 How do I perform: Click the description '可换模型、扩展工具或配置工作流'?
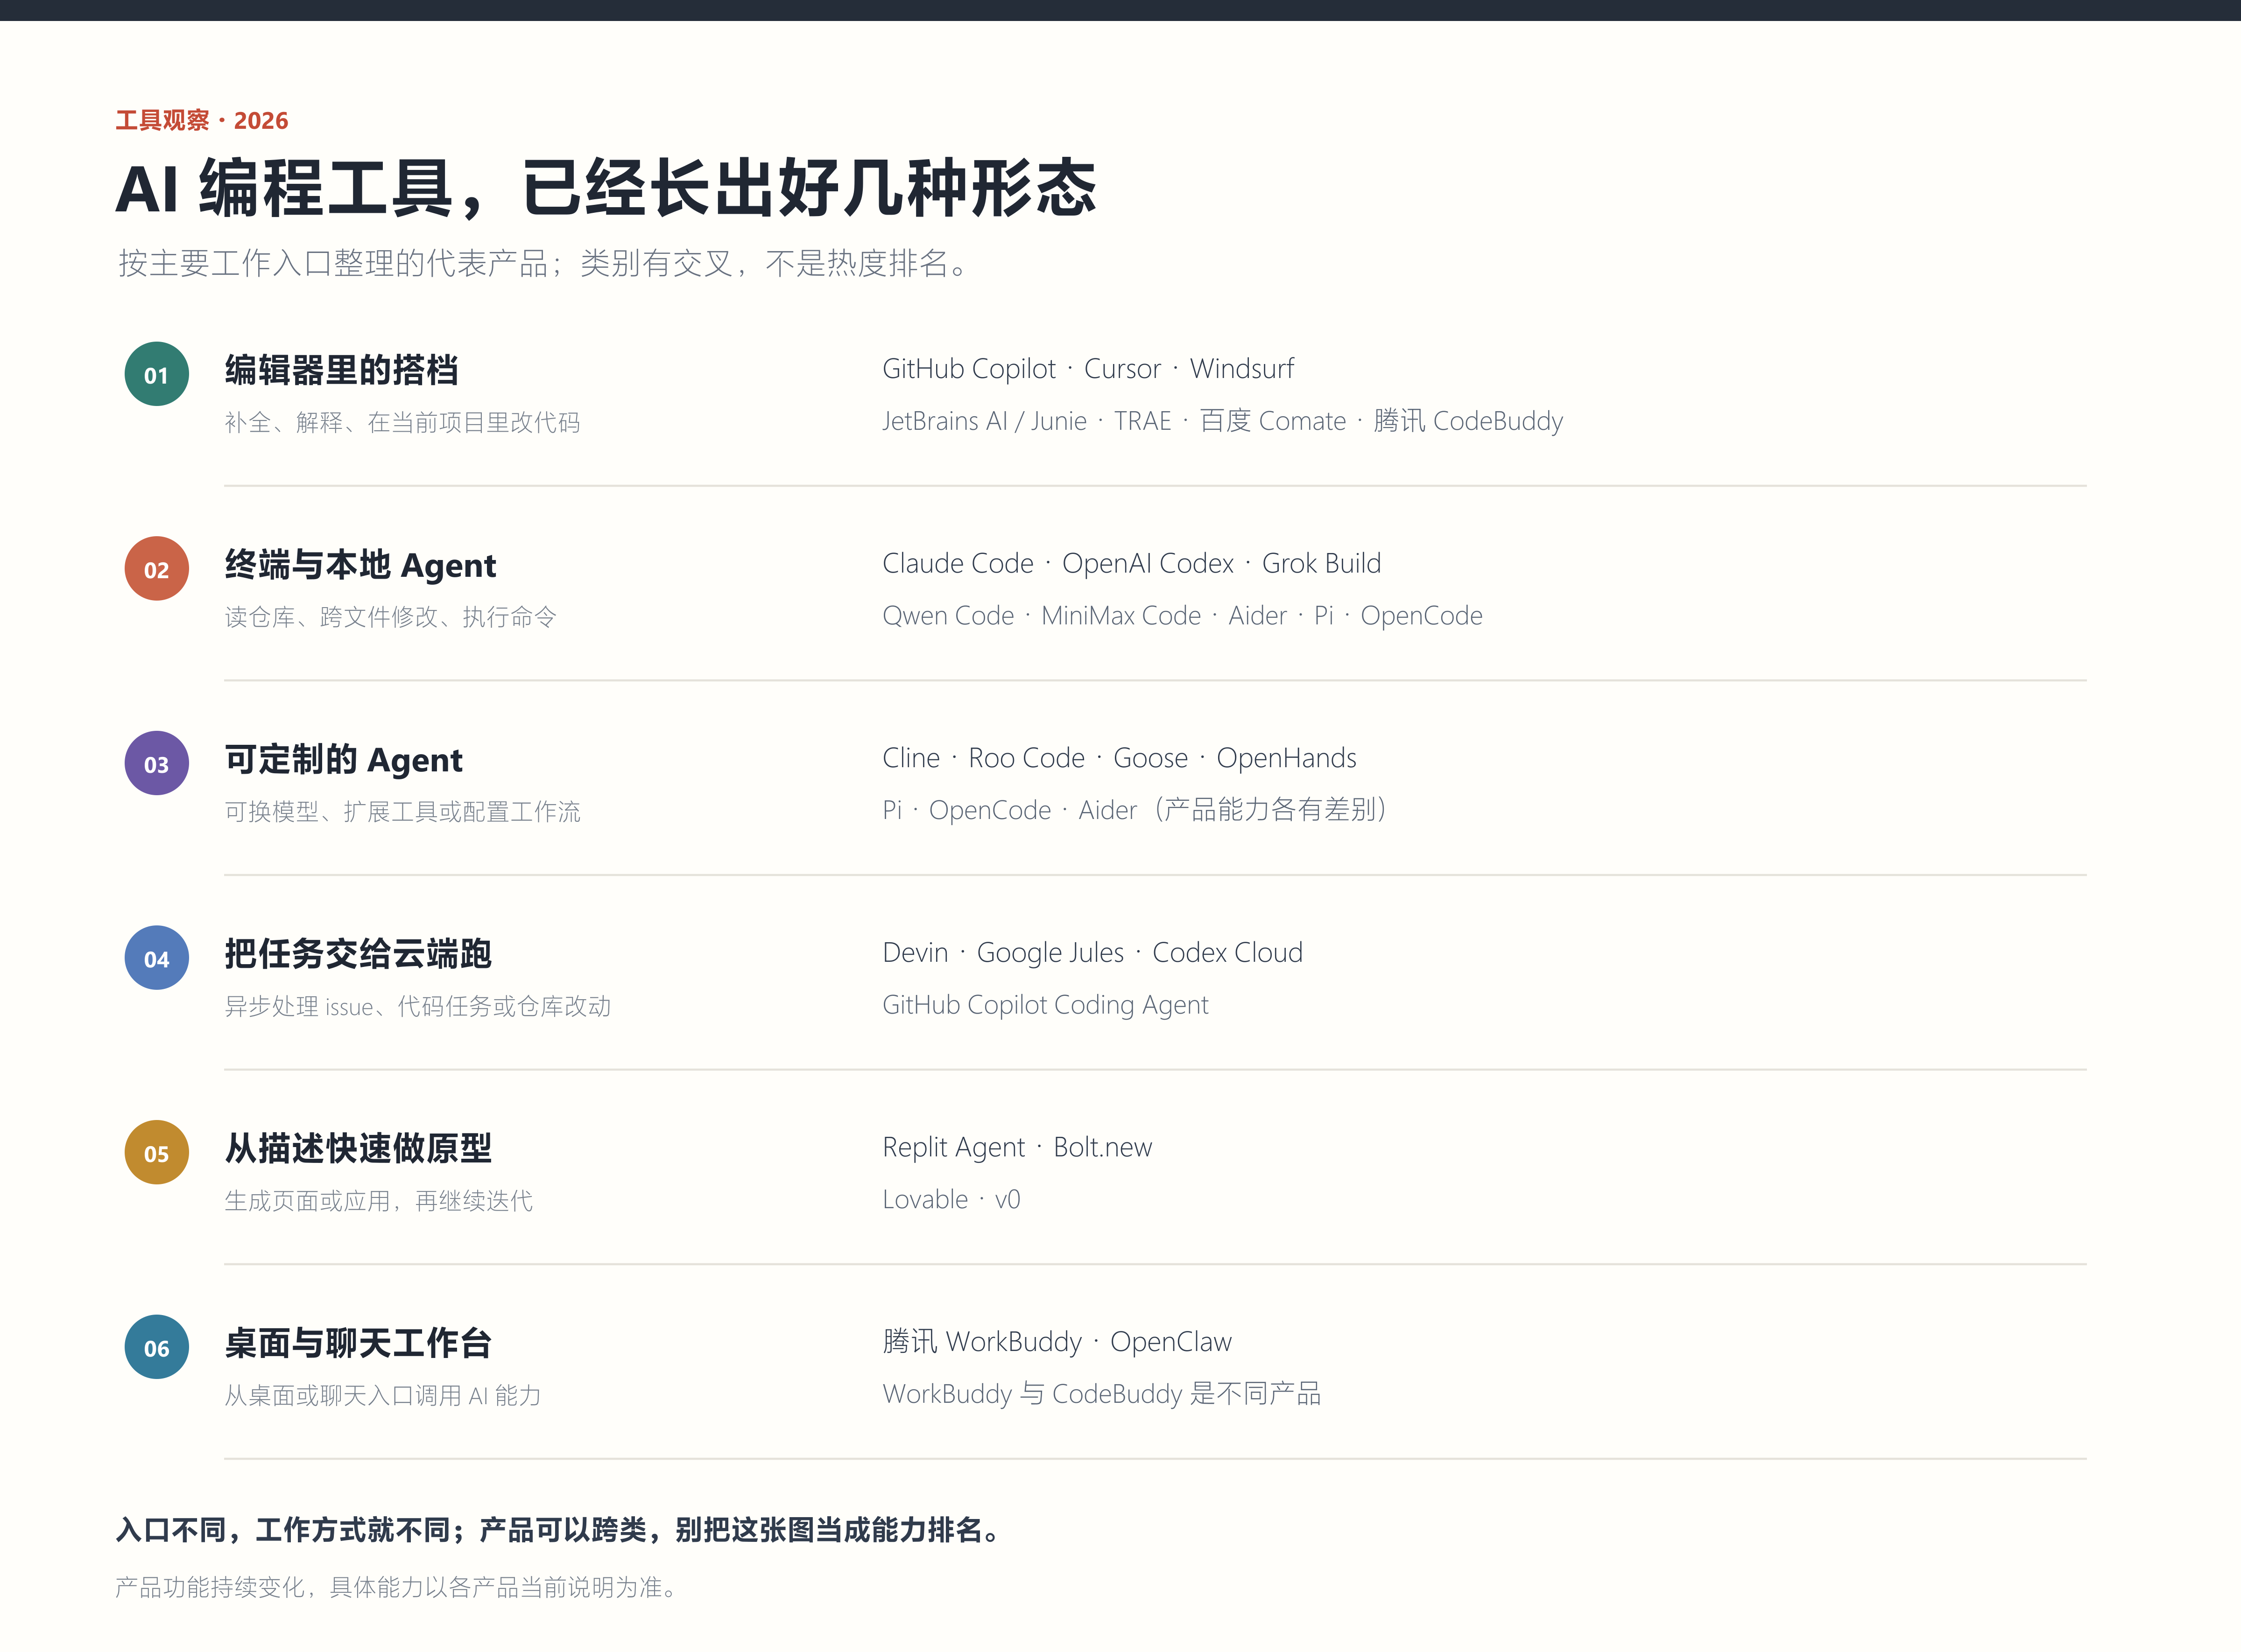tap(402, 811)
